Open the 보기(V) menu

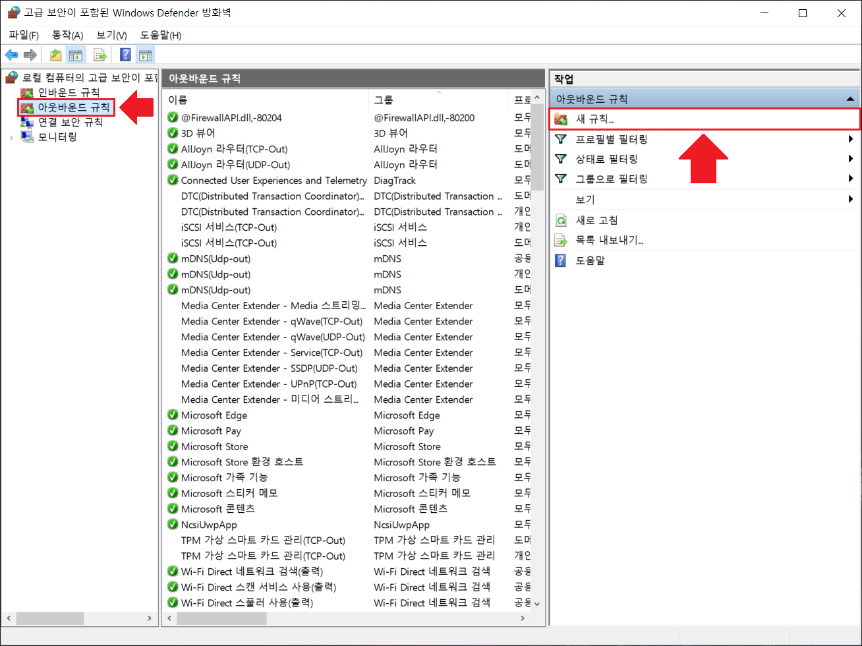click(x=111, y=35)
